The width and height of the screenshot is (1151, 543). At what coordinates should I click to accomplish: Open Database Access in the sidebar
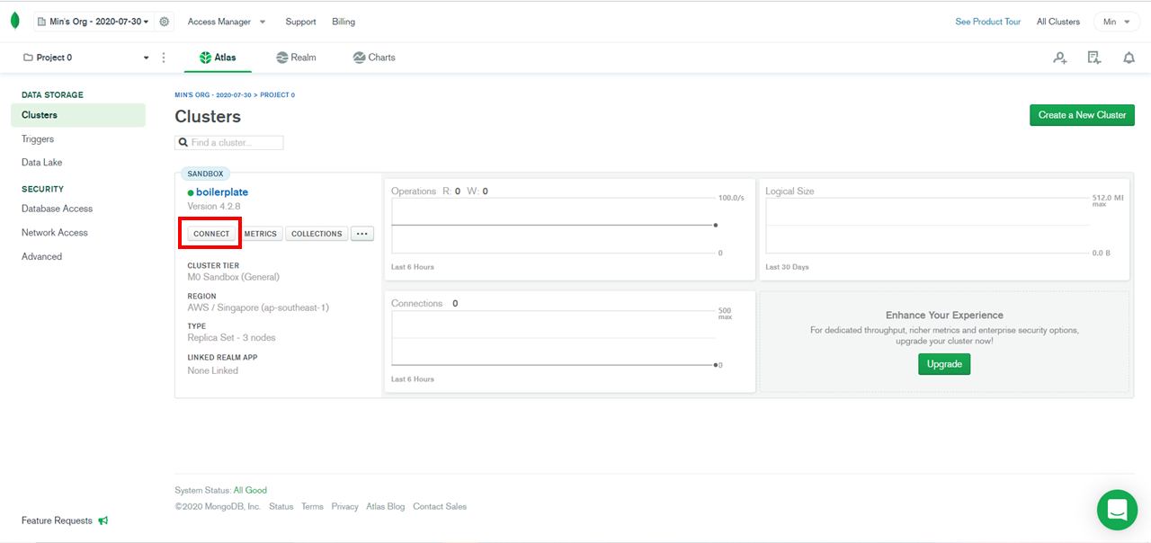[x=58, y=209]
